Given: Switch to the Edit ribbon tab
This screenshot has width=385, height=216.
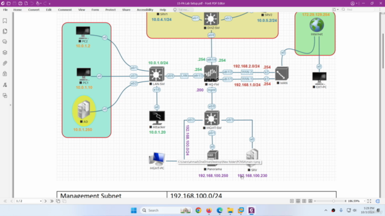Looking at the screenshot, I should [x=49, y=10].
